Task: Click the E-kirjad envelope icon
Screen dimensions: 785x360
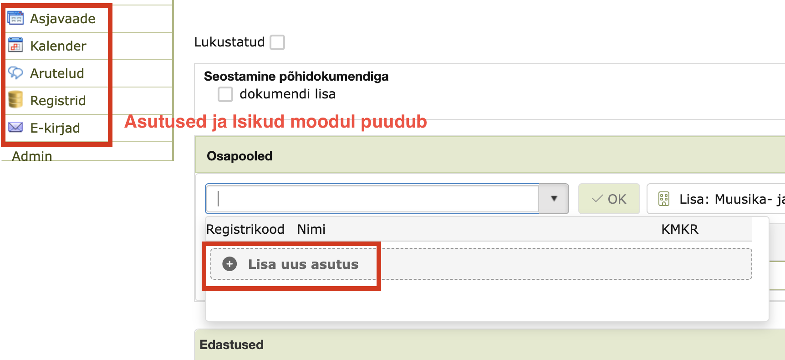Action: pyautogui.click(x=15, y=128)
